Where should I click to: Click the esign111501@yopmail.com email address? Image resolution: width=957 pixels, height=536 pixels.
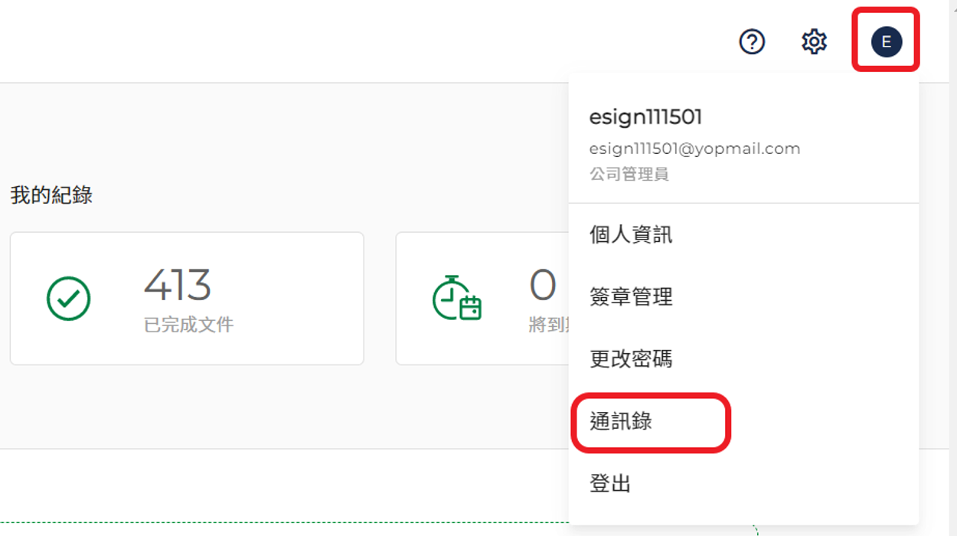click(x=694, y=149)
